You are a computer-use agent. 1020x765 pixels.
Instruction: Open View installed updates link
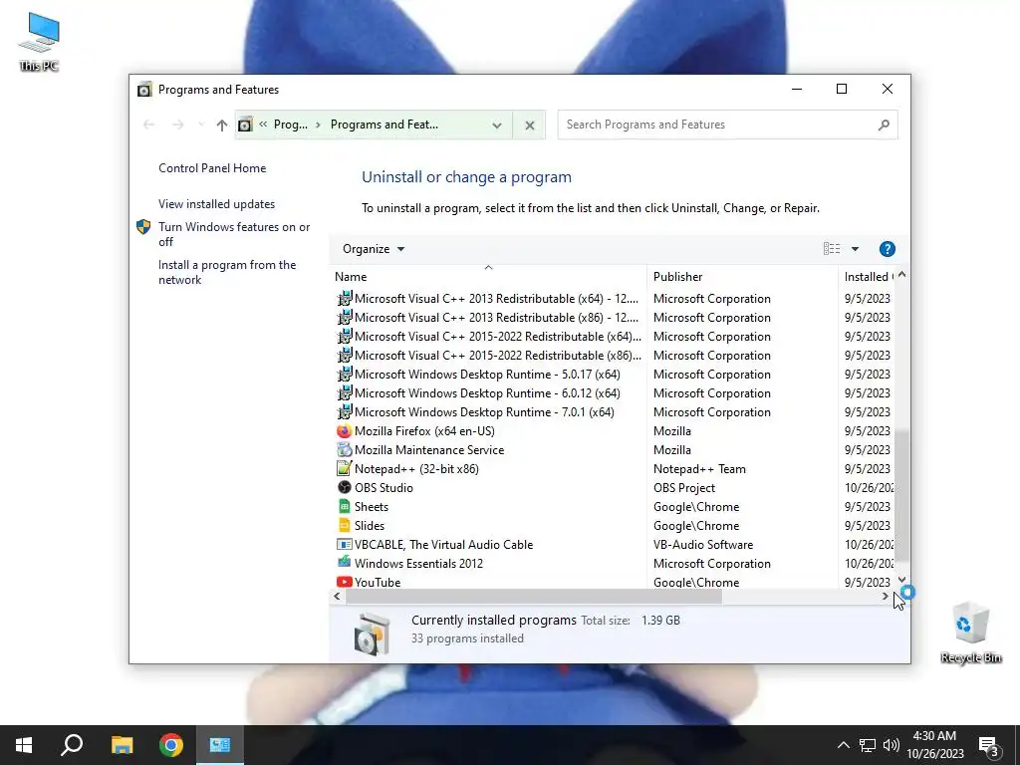216,204
